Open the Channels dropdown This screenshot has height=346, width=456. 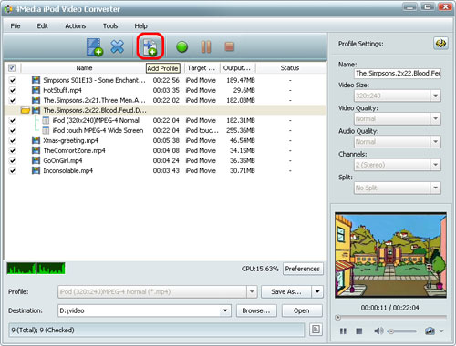[x=435, y=165]
